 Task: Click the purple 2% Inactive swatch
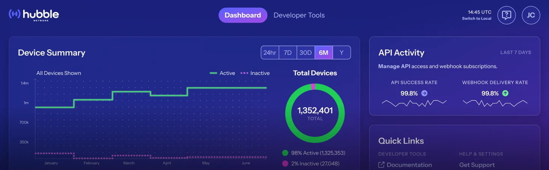[285, 164]
